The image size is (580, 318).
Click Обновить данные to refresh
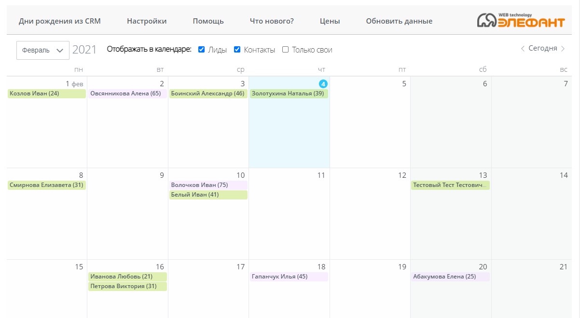click(x=399, y=21)
